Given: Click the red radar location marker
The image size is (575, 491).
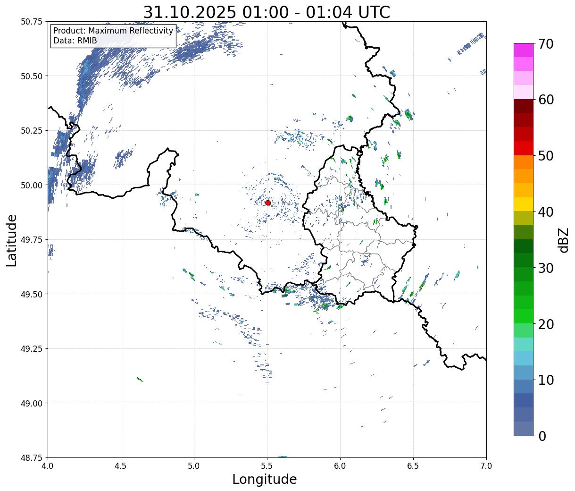Looking at the screenshot, I should coord(268,203).
